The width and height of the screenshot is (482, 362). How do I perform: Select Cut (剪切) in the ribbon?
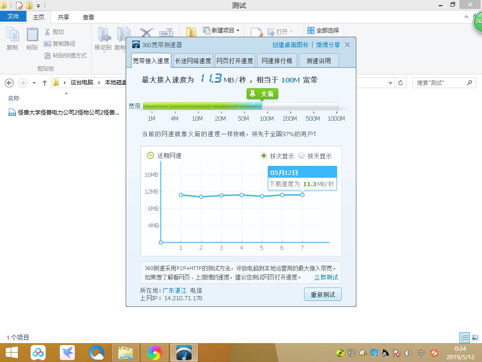click(x=55, y=32)
